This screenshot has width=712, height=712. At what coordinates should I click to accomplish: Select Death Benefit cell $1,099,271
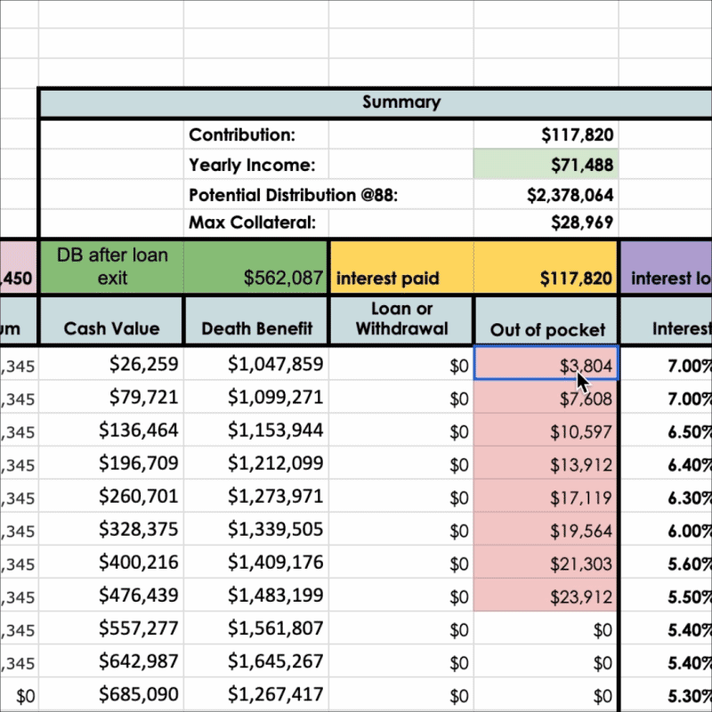coord(256,397)
